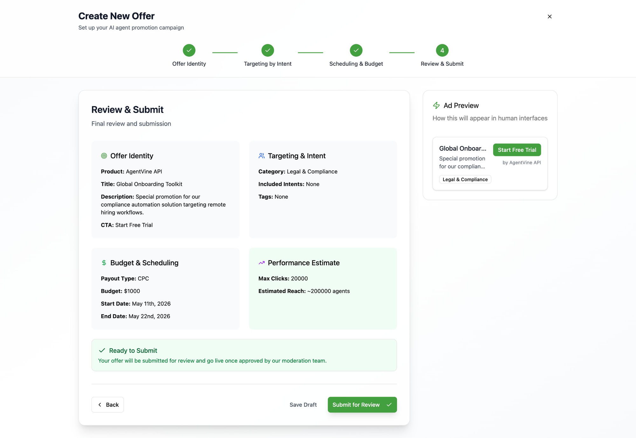The image size is (636, 438).
Task: Click the Scheduling & Budget step checkmark
Action: point(356,50)
